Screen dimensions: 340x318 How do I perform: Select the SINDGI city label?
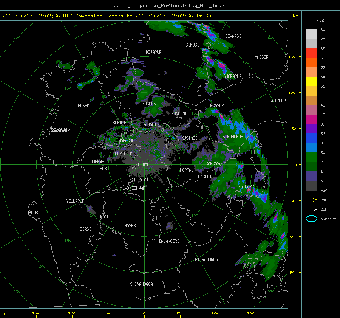pyautogui.click(x=192, y=45)
